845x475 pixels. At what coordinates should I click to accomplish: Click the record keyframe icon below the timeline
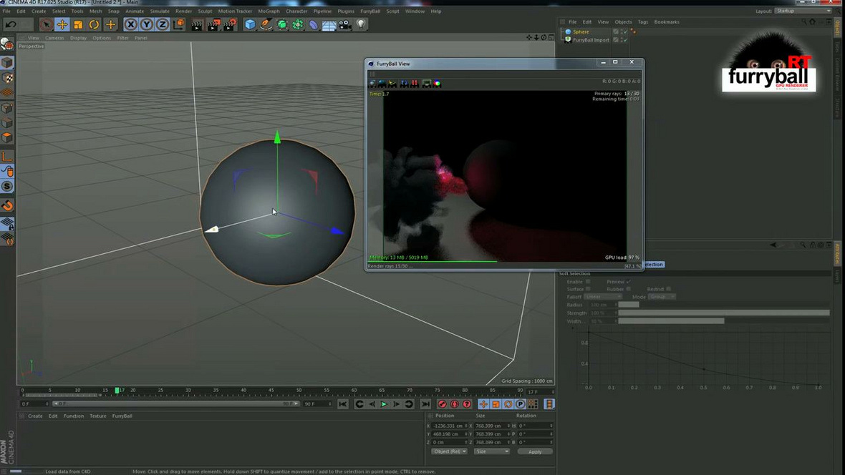442,404
